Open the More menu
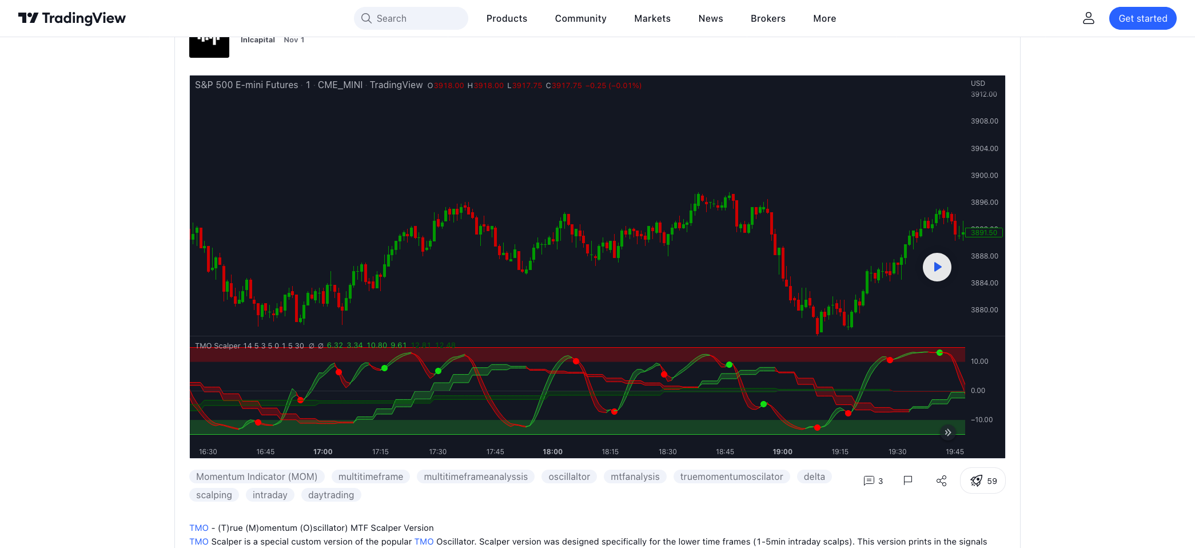 824,18
